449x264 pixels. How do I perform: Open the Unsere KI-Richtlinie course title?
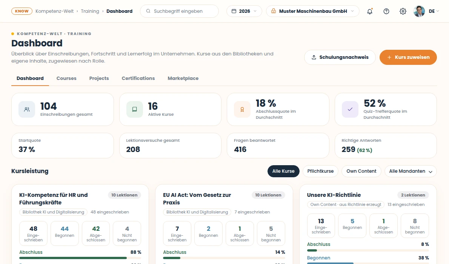coord(334,195)
